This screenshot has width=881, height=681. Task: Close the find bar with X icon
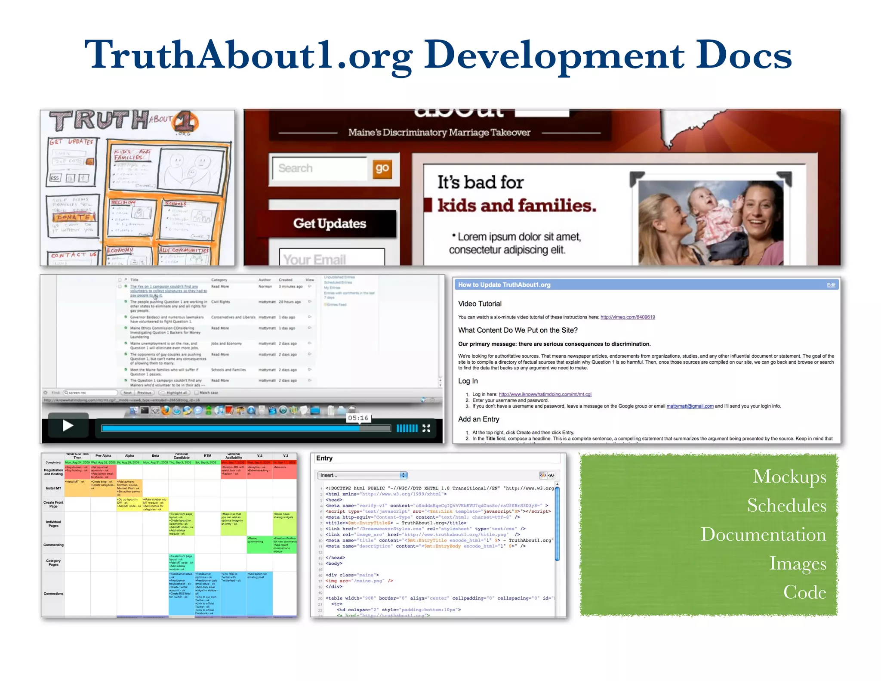45,393
